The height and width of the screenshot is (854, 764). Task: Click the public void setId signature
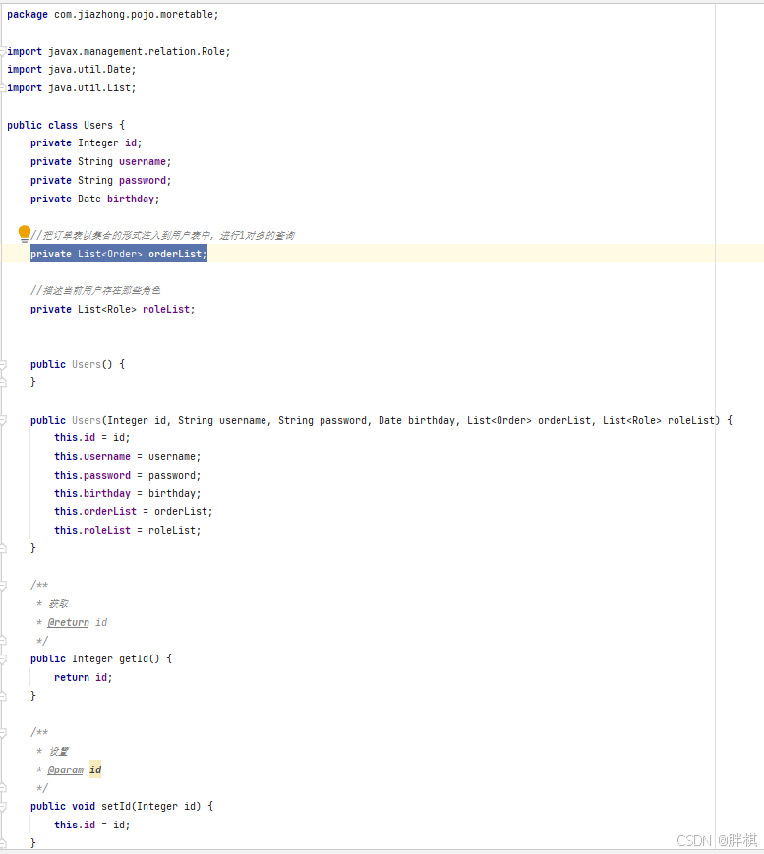click(122, 807)
